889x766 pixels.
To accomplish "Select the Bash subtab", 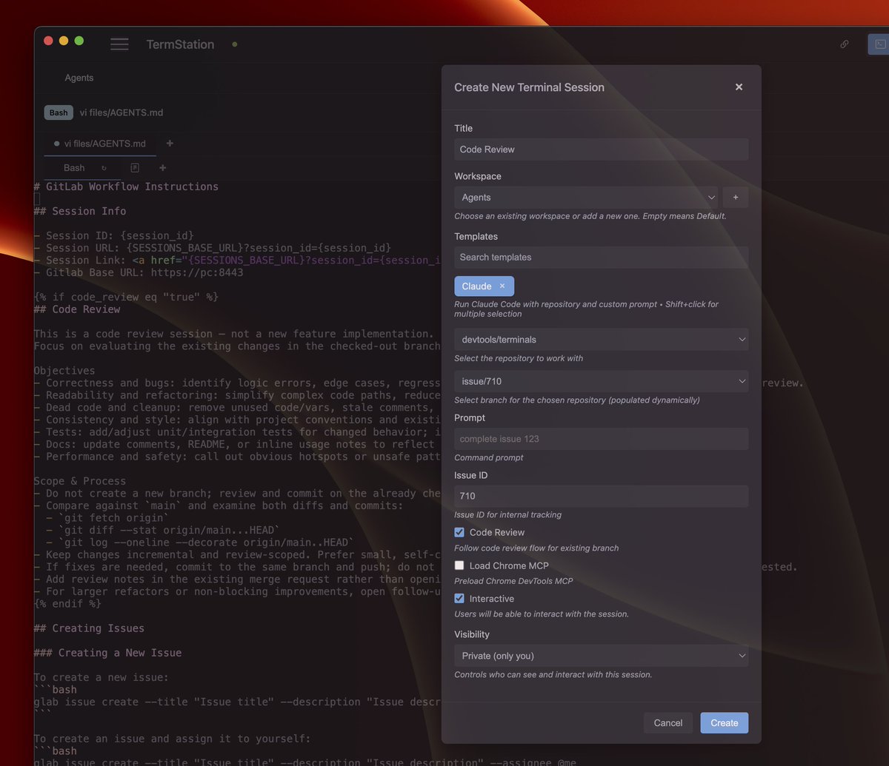I will pyautogui.click(x=74, y=168).
